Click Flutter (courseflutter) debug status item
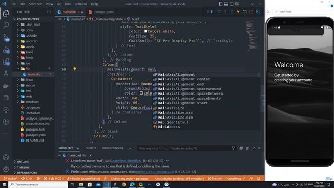This screenshot has height=188, width=334. tap(83, 179)
